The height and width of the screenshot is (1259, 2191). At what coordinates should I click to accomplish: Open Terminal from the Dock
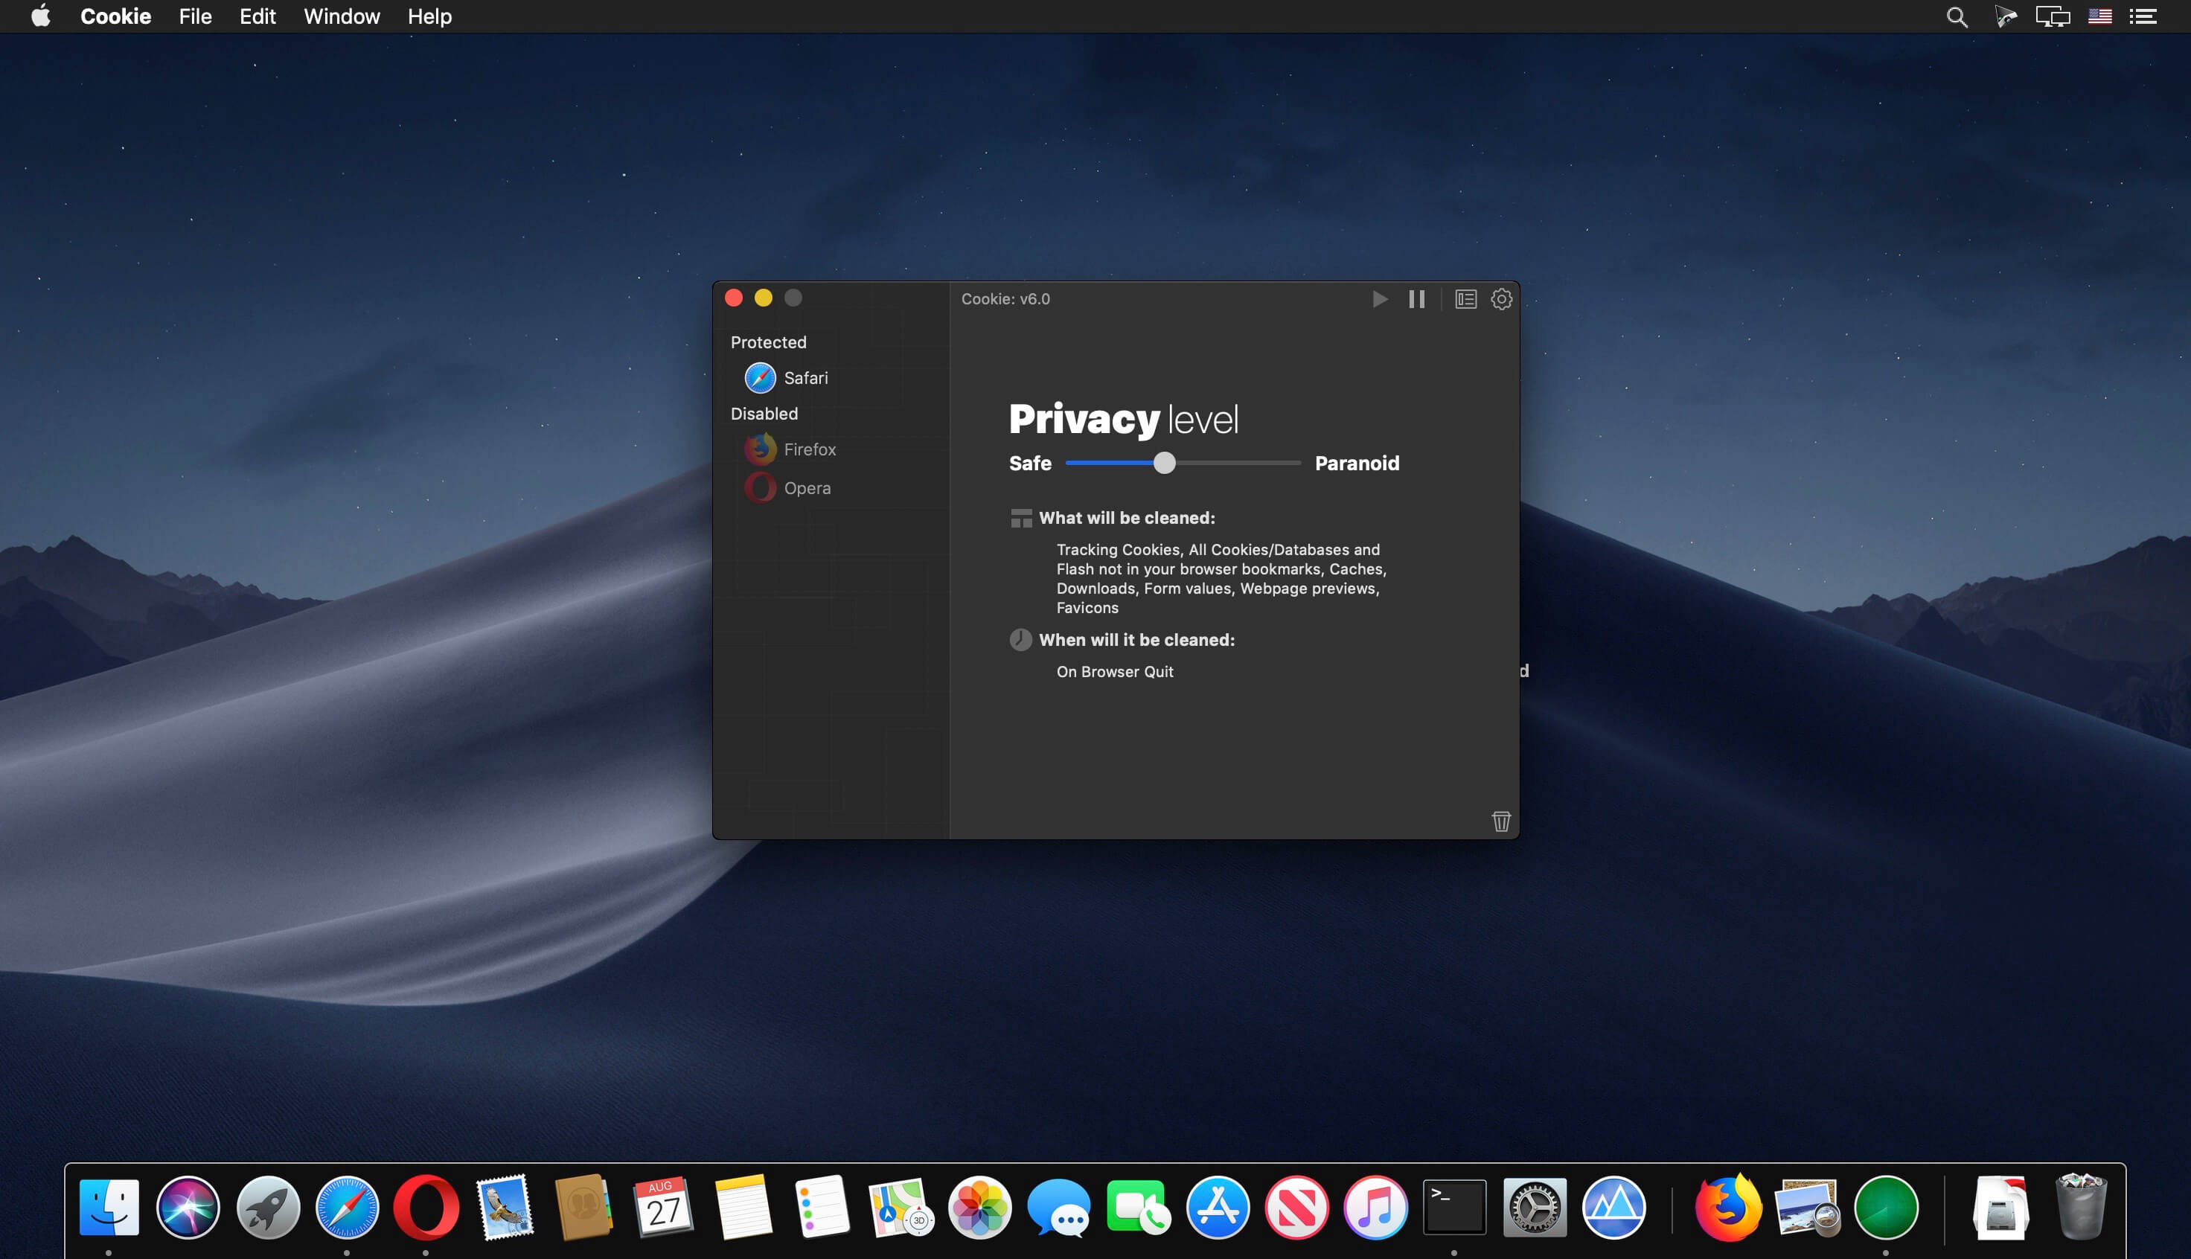tap(1454, 1207)
